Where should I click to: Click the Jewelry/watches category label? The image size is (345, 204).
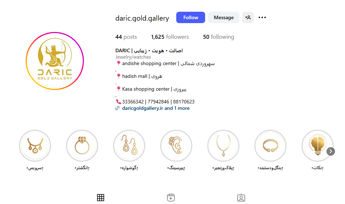tap(133, 57)
